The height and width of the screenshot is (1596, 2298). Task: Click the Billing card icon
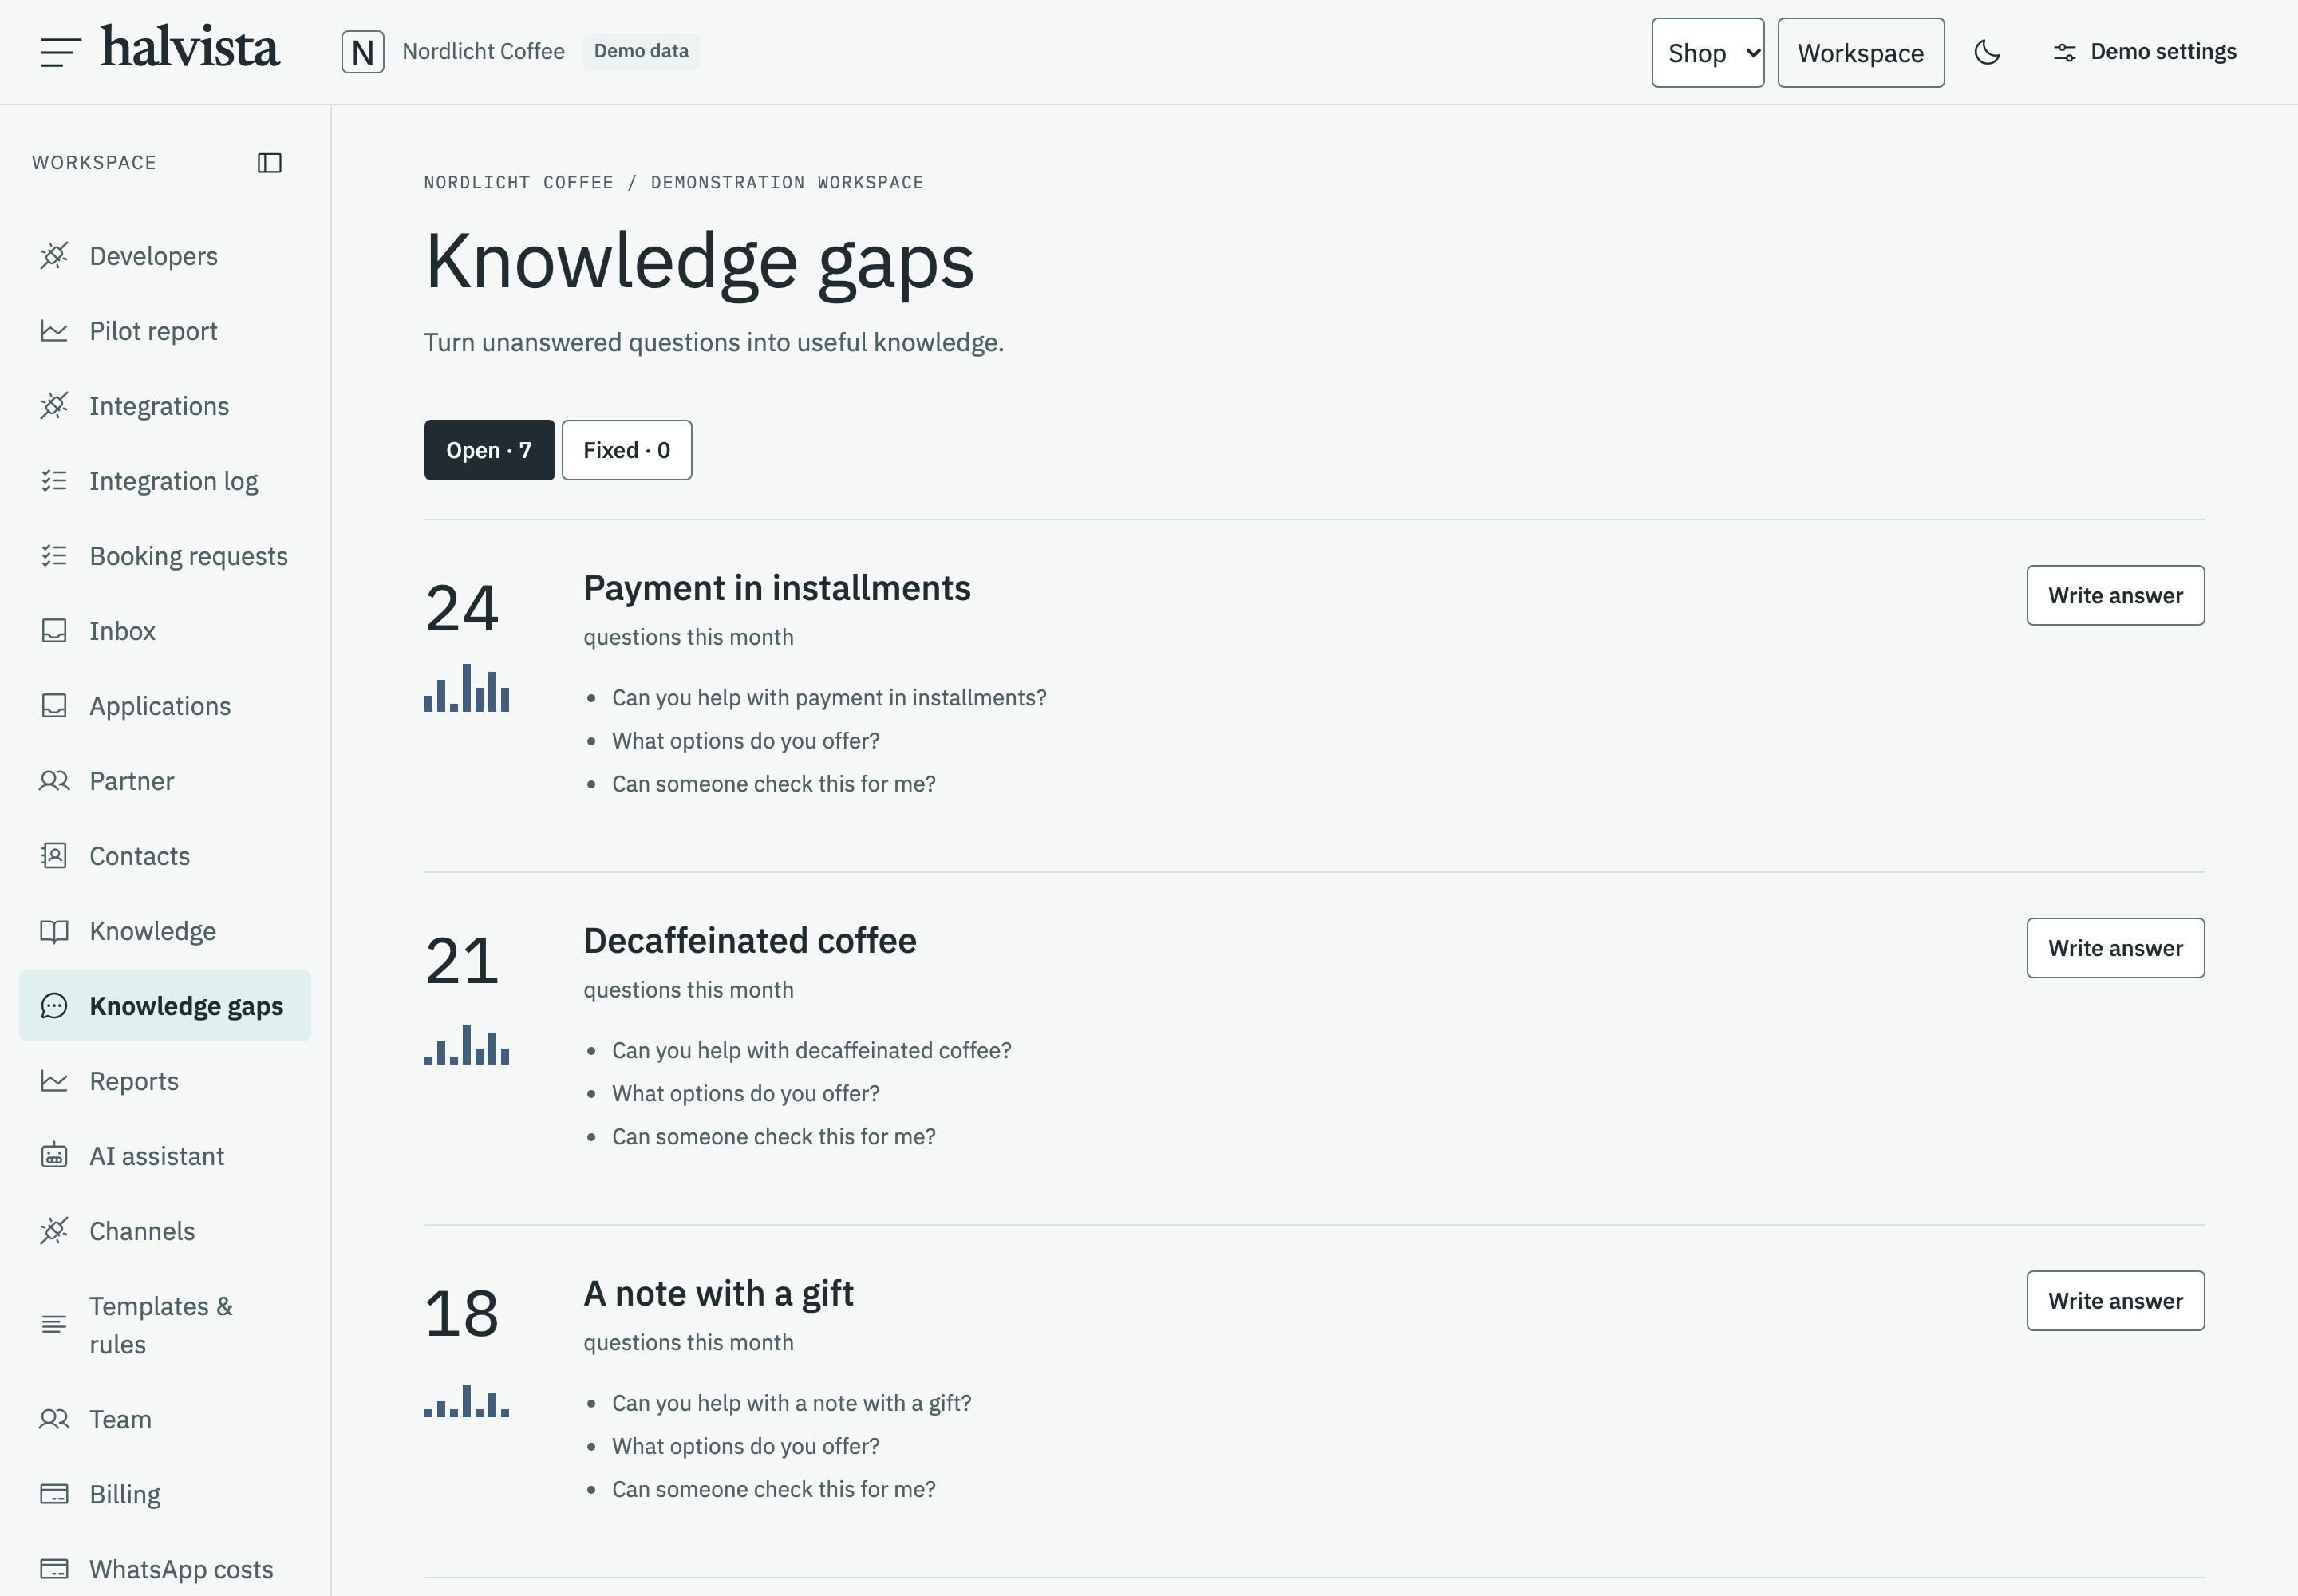tap(54, 1494)
